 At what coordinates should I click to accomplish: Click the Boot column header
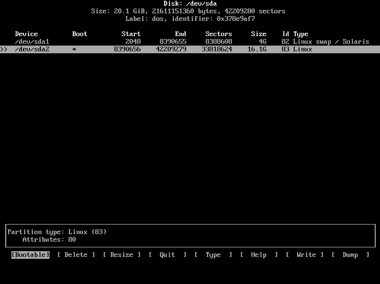(79, 34)
